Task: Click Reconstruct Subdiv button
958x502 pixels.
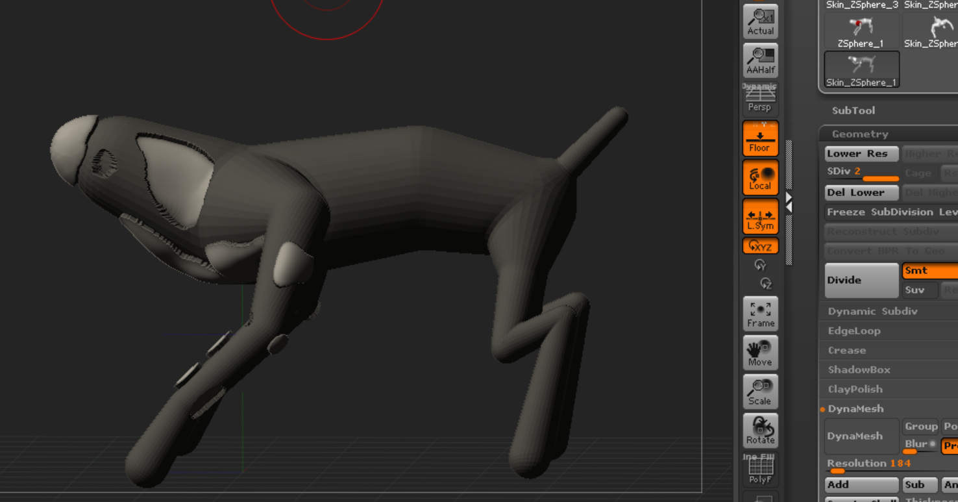Action: [891, 231]
